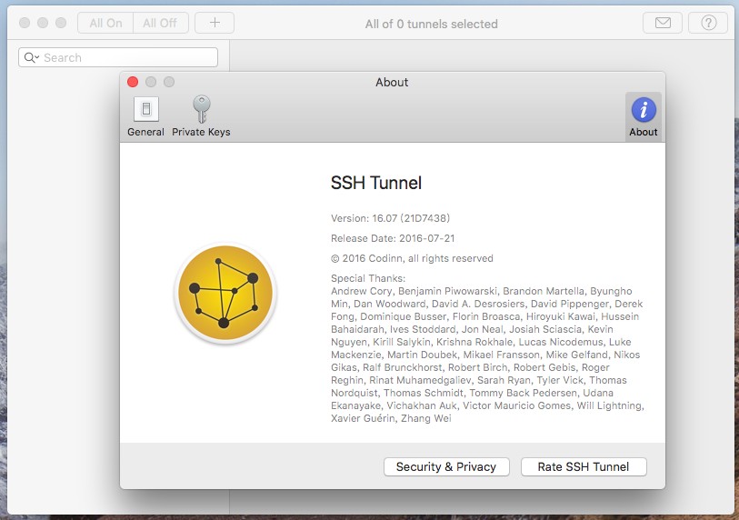Click the About window title text

point(392,82)
